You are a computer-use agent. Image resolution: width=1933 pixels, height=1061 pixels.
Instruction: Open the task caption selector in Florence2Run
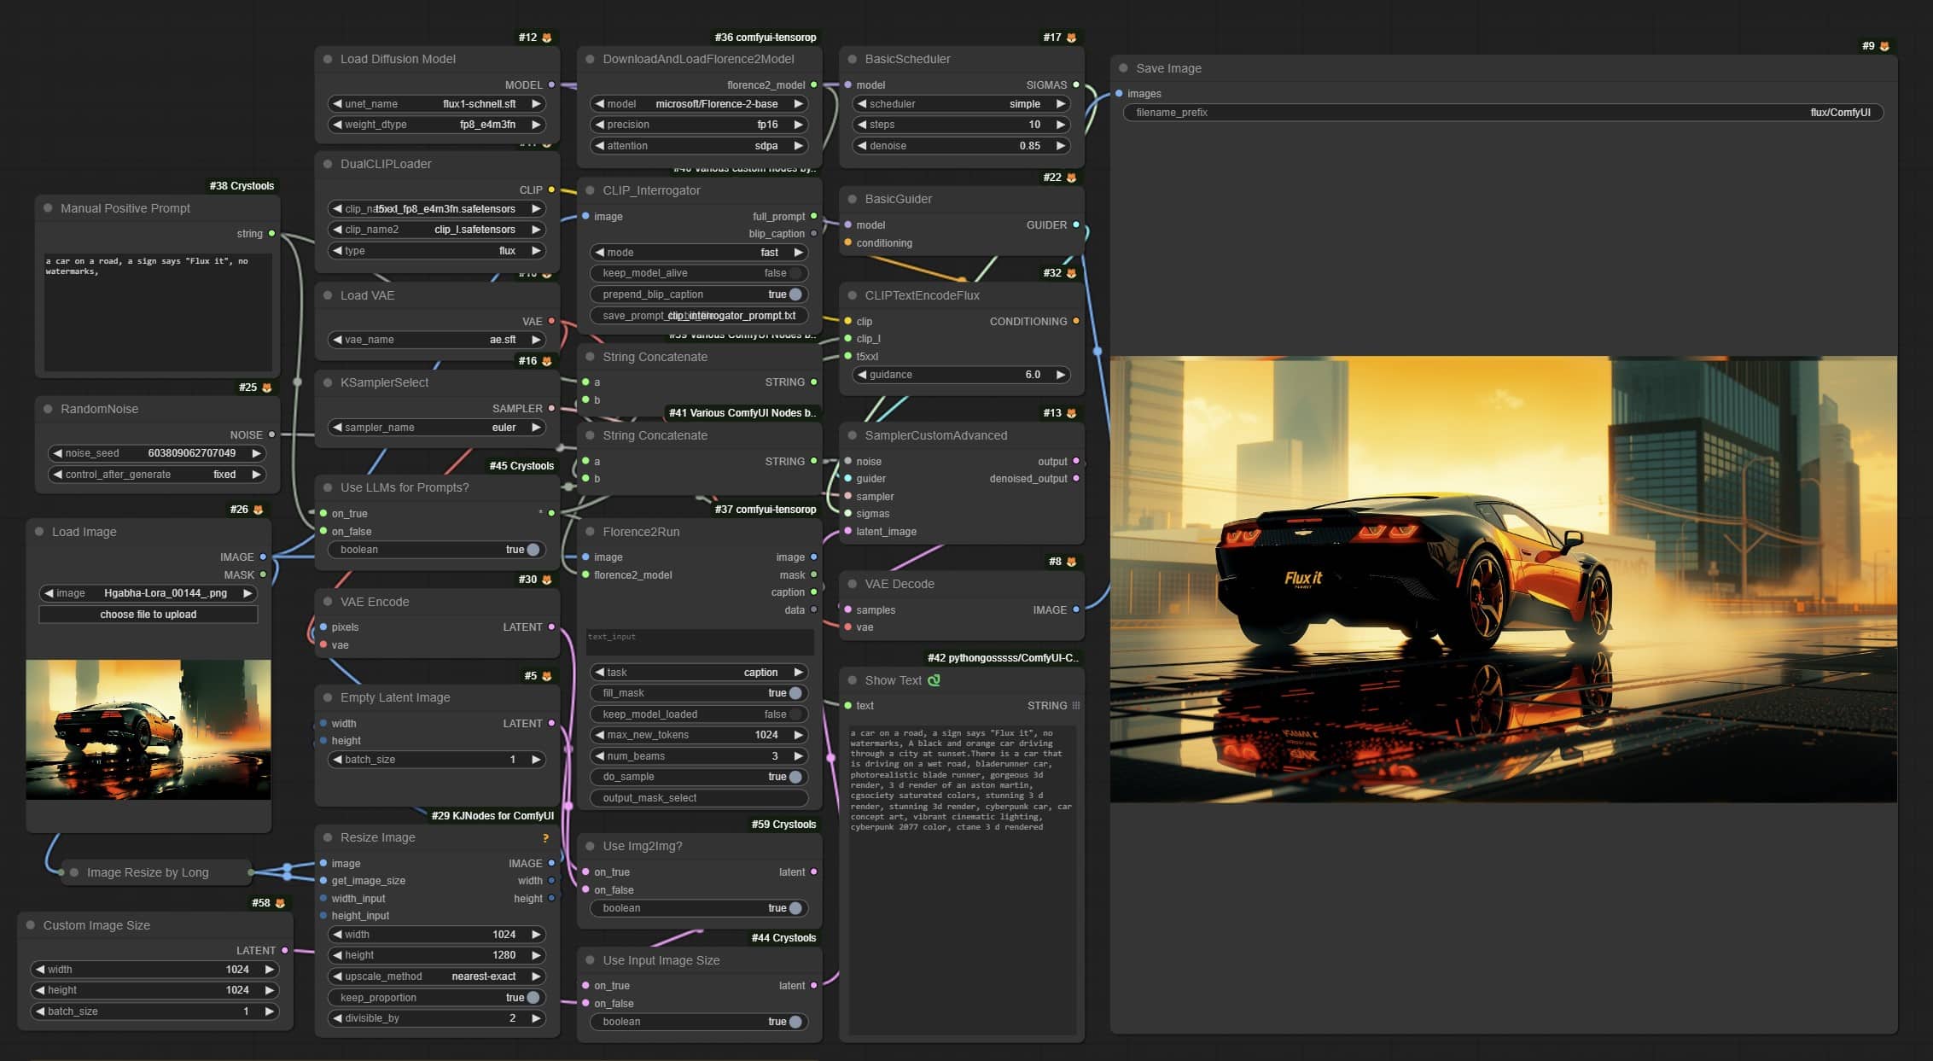point(698,673)
